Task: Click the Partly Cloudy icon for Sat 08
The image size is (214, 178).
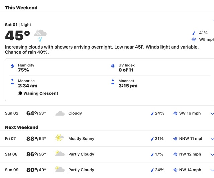Action: tap(60, 153)
